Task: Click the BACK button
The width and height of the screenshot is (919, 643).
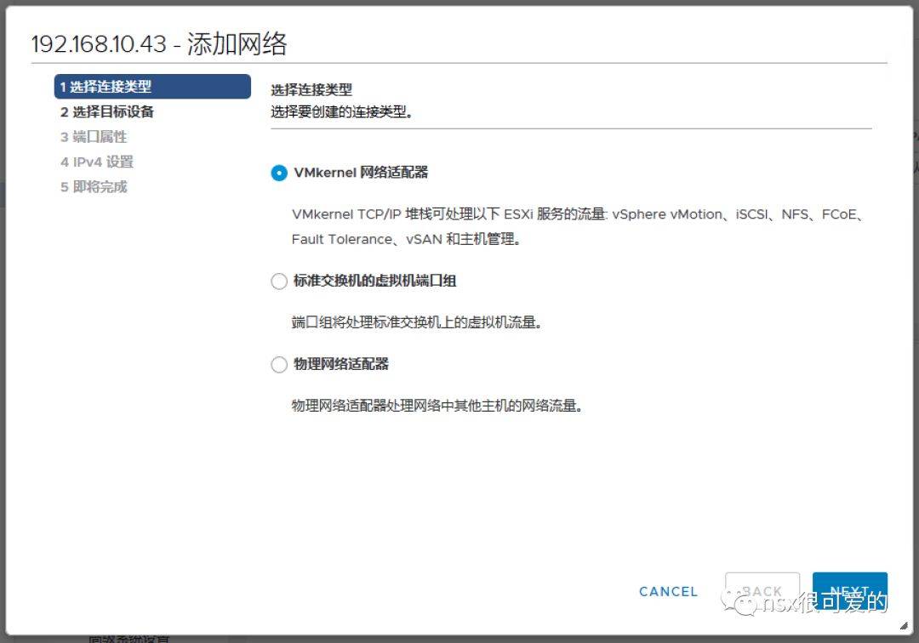Action: [x=762, y=591]
